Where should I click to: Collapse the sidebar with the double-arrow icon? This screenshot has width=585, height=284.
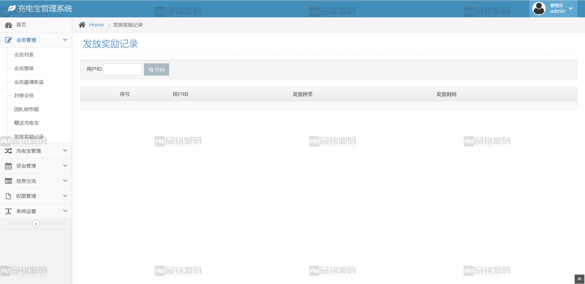36,224
